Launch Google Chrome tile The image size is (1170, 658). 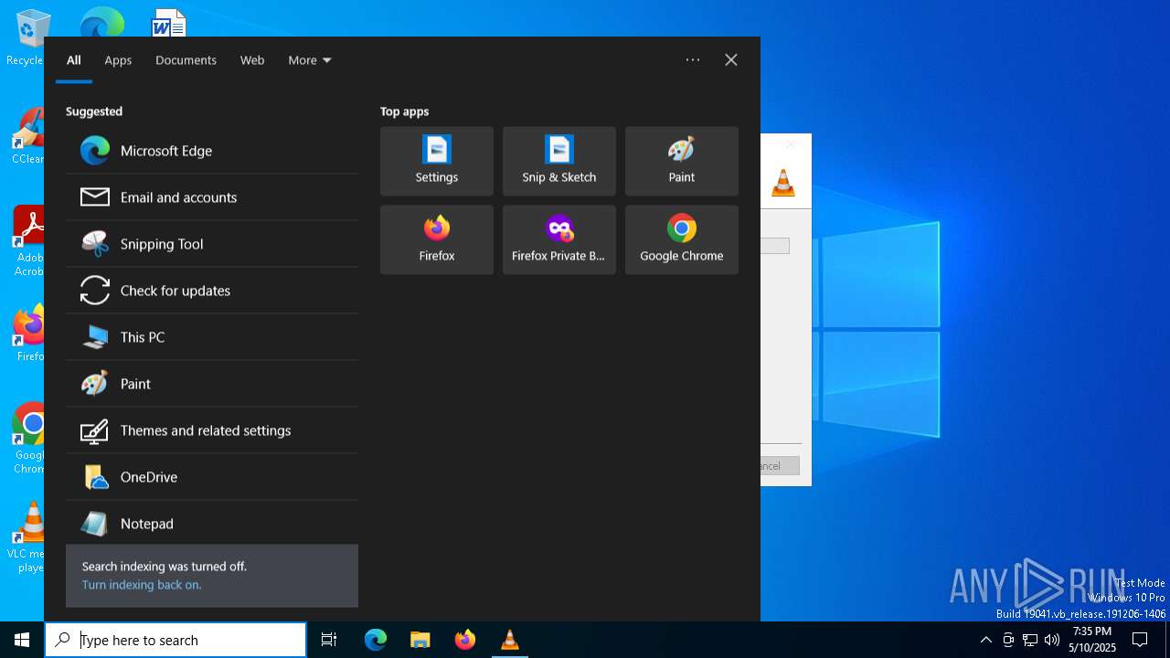[x=682, y=239]
